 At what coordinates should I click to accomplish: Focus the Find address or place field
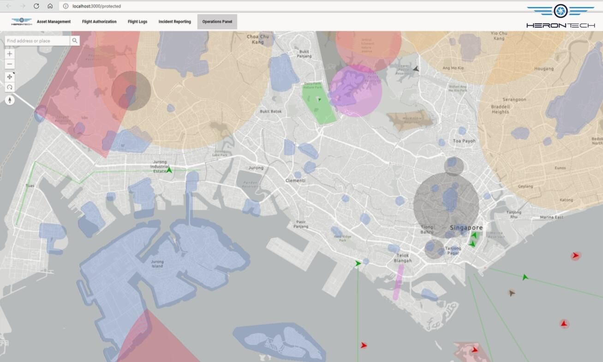tap(37, 41)
